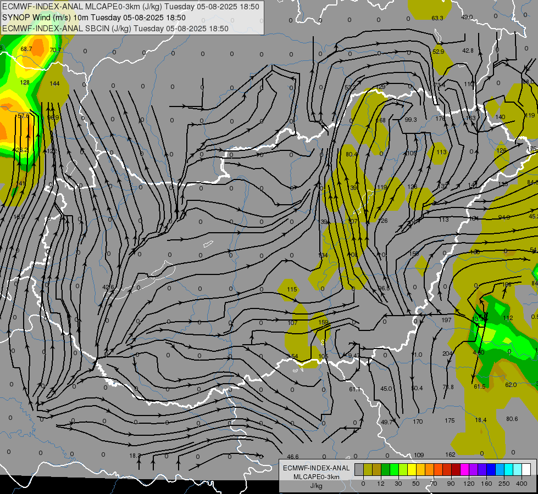The image size is (538, 494).
Task: Click map value 9.47
Action: click(354, 356)
